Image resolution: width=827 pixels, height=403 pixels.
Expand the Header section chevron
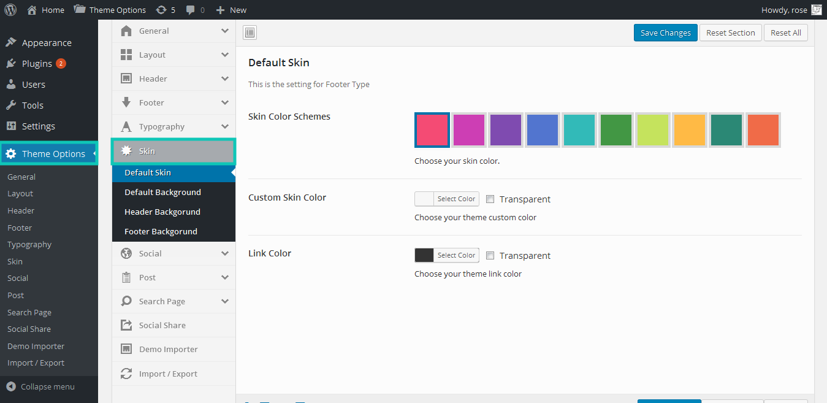pyautogui.click(x=225, y=79)
